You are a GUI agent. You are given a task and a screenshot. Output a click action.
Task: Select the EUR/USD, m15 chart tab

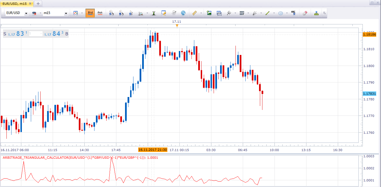tap(17, 3)
